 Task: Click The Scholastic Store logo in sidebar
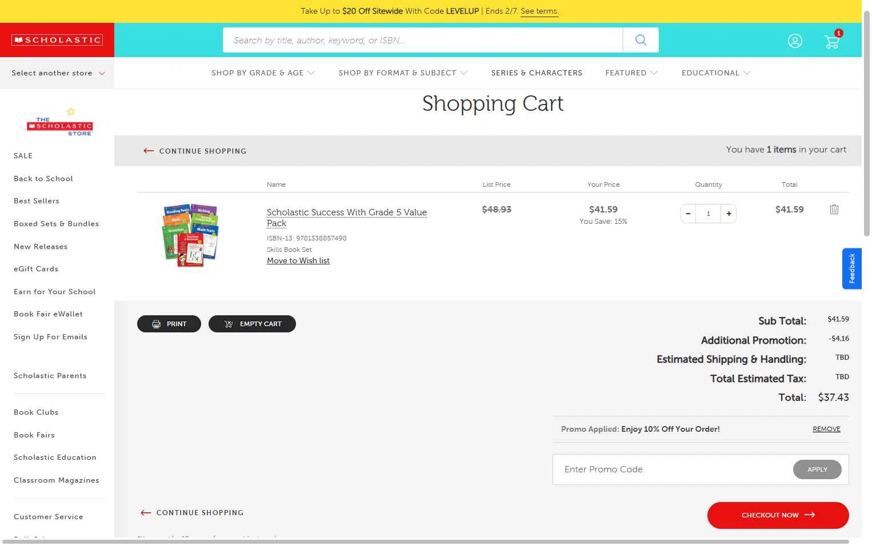(59, 122)
